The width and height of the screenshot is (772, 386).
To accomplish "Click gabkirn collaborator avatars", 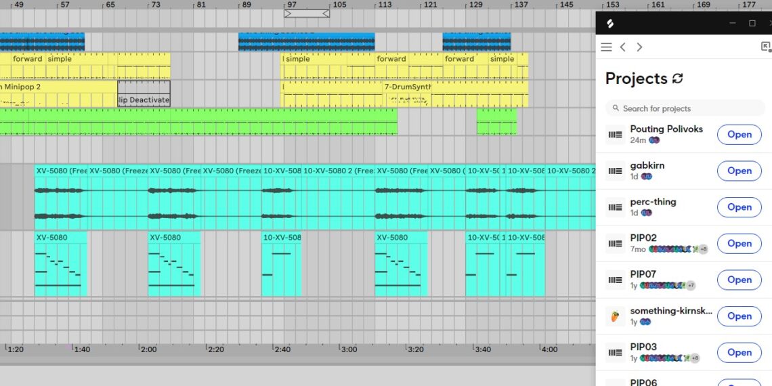I will (647, 176).
